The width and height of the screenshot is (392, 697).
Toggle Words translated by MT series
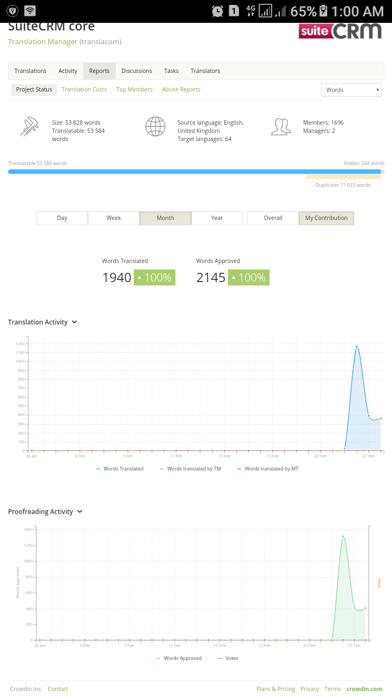point(267,468)
